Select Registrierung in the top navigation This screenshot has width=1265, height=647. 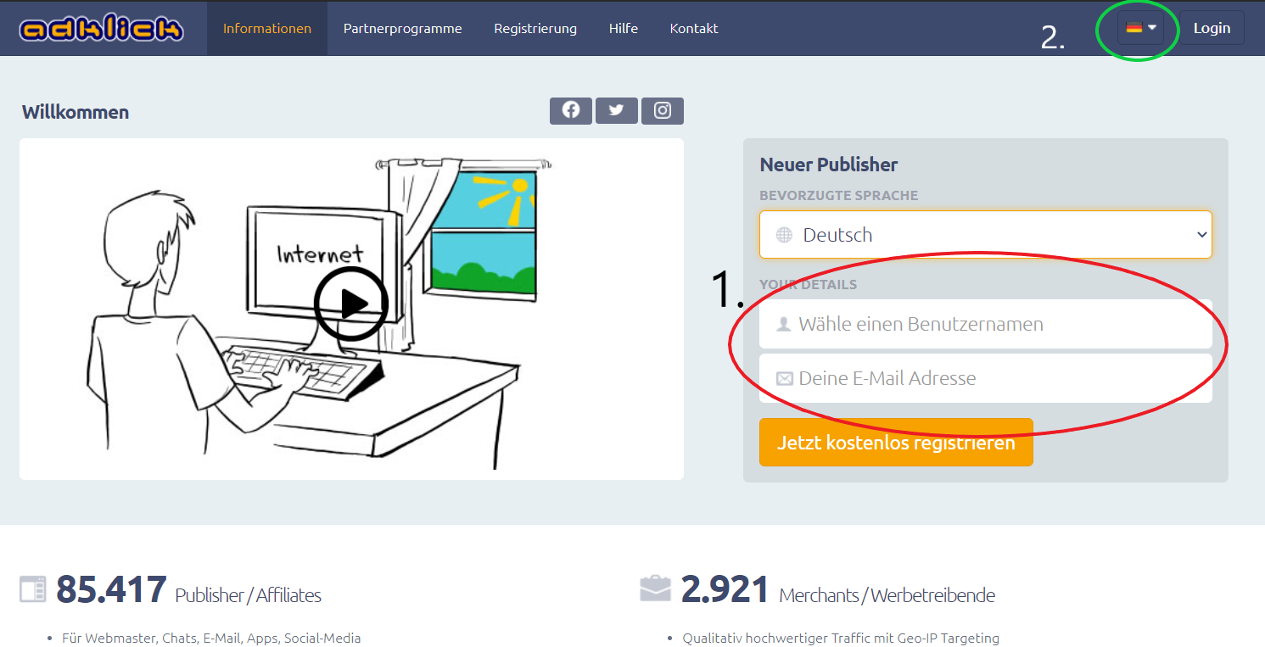535,28
